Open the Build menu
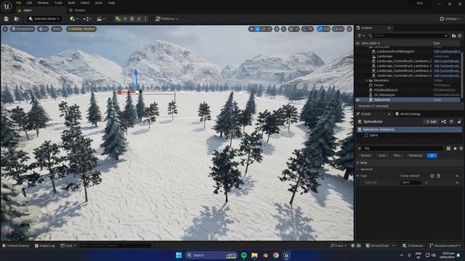The width and height of the screenshot is (465, 261). pyautogui.click(x=71, y=3)
